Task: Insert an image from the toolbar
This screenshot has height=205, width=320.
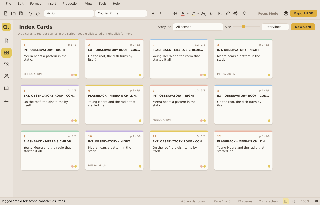Action: coord(220,13)
